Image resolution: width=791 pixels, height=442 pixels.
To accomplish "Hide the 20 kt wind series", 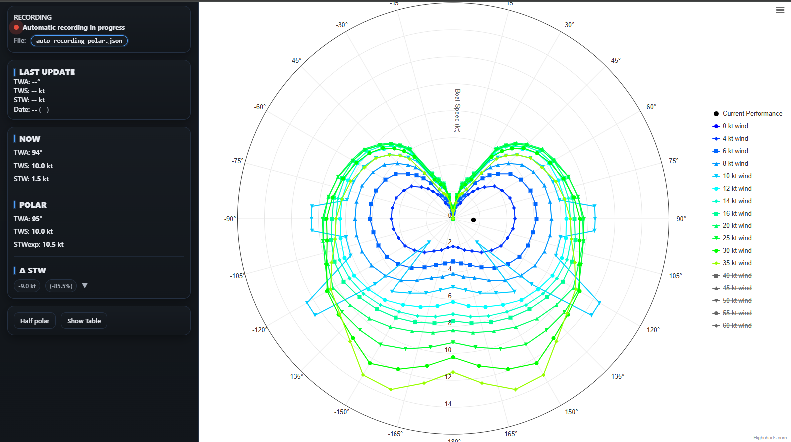I will coord(732,225).
